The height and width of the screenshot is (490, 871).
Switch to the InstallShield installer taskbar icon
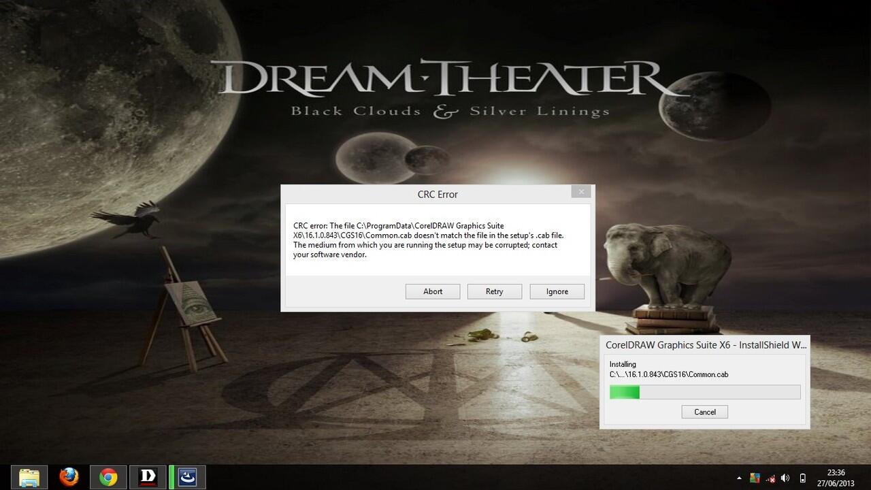[x=188, y=477]
